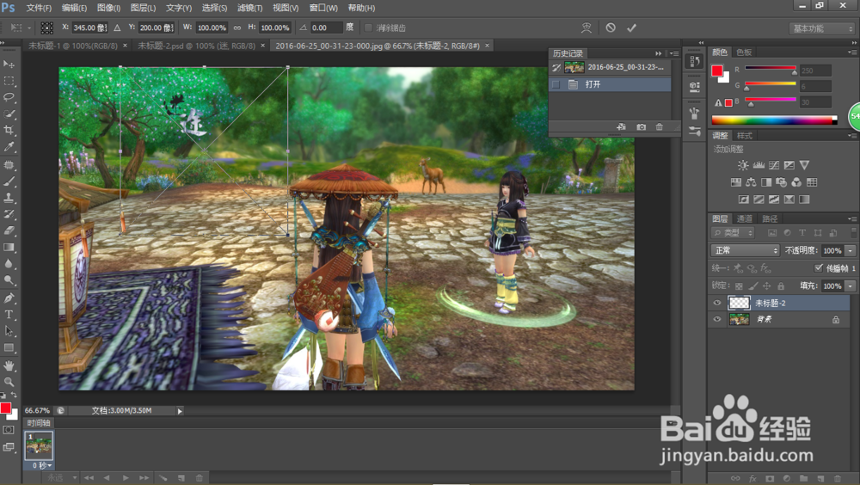Toggle history brush source box beside 打开
Screen dimensions: 860x485
coord(556,84)
